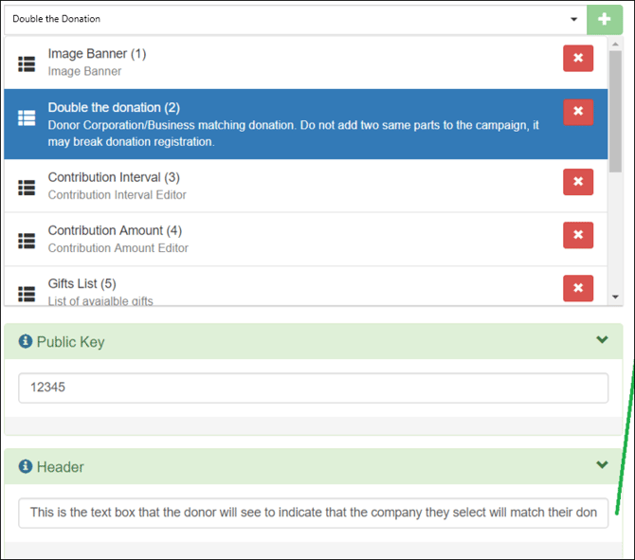Delete the Contribution Amount part

coord(578,234)
